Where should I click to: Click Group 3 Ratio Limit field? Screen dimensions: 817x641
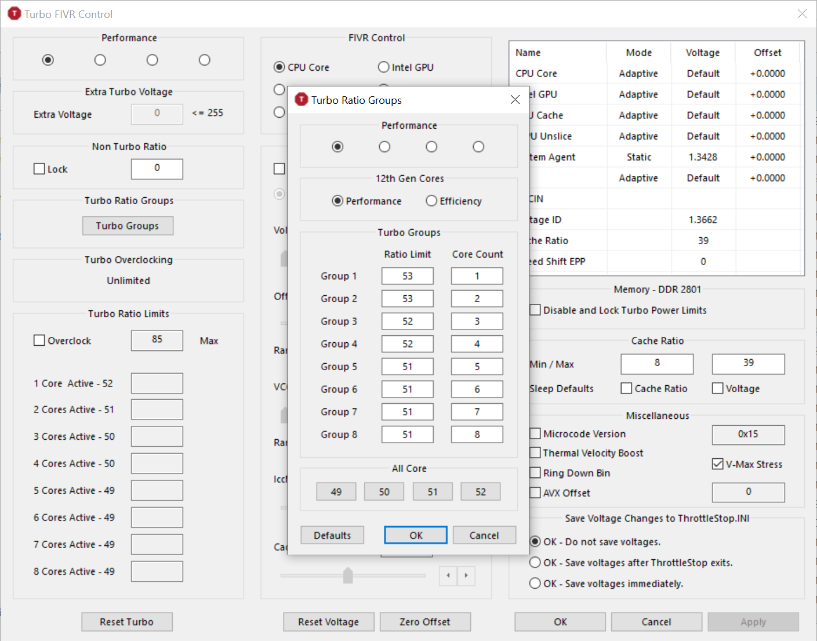(x=408, y=321)
